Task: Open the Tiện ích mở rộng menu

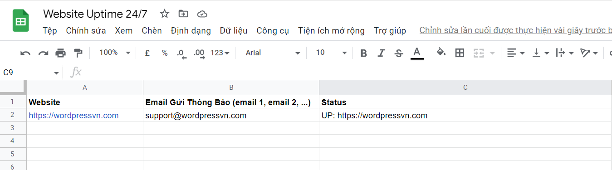Action: [331, 31]
